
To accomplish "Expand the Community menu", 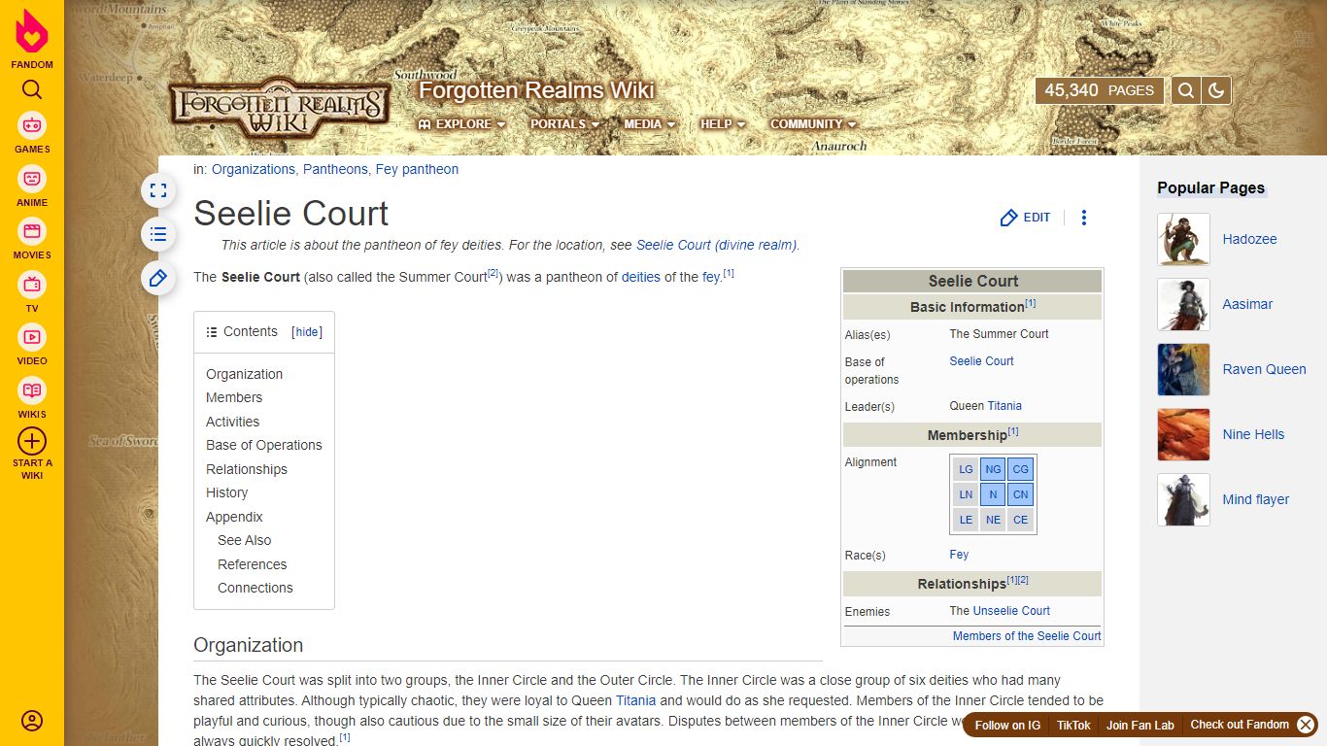I will point(813,124).
